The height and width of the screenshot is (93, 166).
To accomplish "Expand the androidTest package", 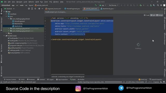I will (x=8, y=28).
